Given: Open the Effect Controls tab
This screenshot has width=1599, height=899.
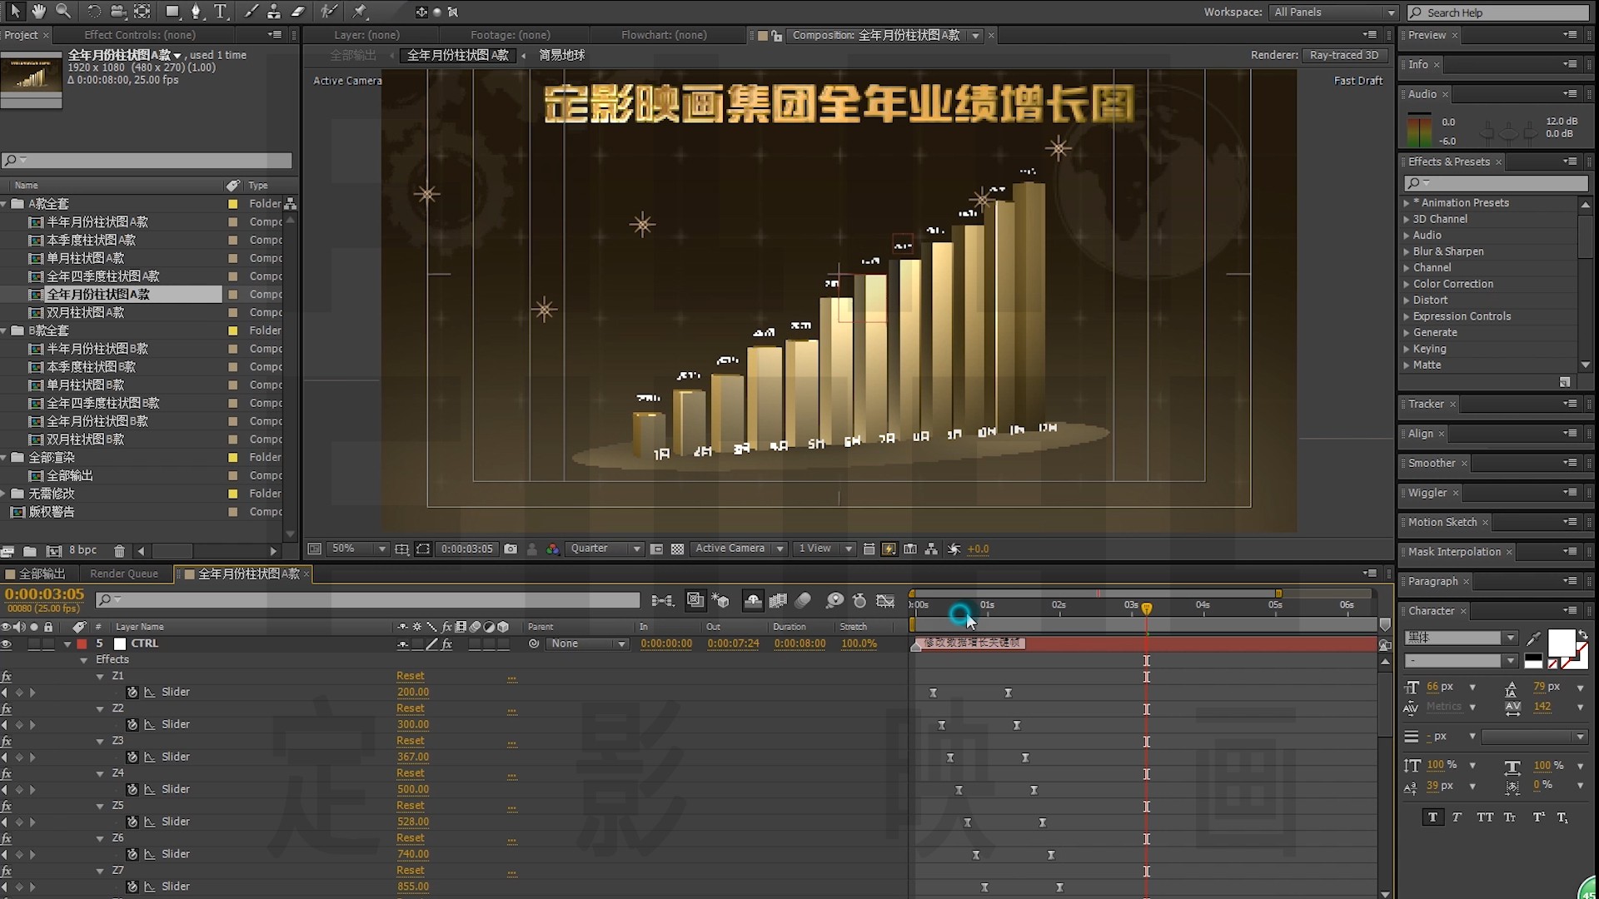Looking at the screenshot, I should 140,35.
